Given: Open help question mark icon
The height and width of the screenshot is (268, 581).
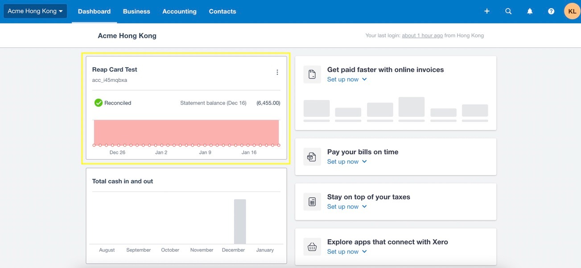Looking at the screenshot, I should pos(551,11).
